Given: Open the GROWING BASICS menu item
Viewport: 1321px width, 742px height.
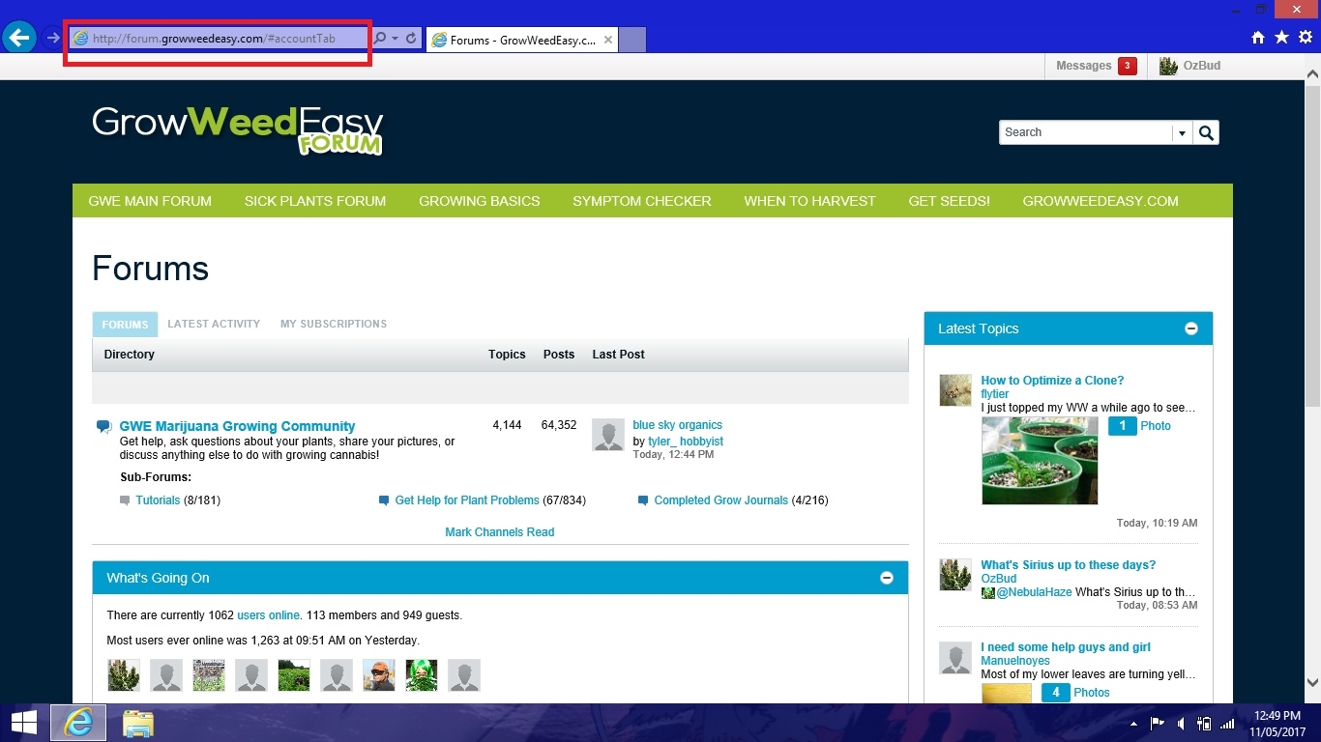Looking at the screenshot, I should pos(480,201).
